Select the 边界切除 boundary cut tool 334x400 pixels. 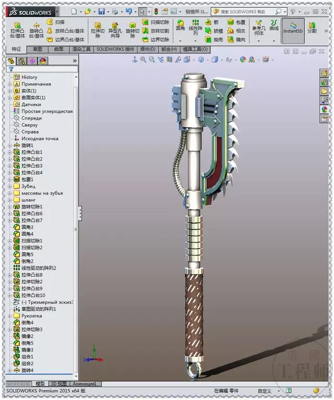pyautogui.click(x=156, y=40)
